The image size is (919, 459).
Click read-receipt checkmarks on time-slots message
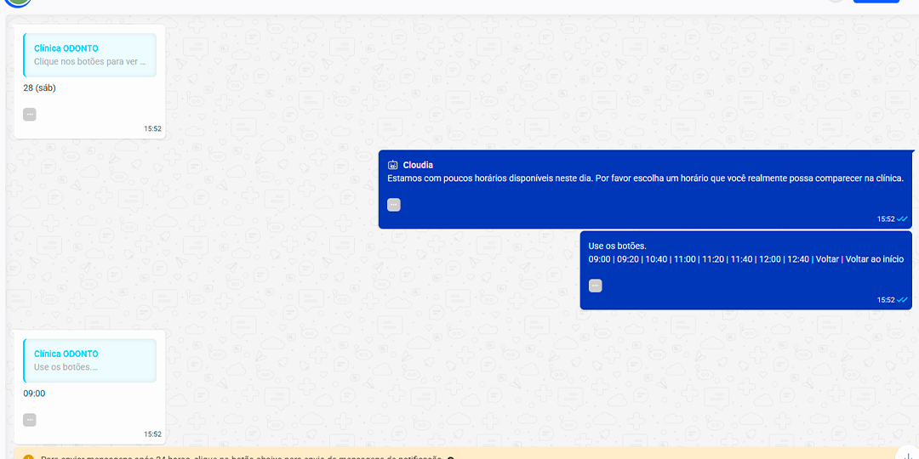pos(902,300)
